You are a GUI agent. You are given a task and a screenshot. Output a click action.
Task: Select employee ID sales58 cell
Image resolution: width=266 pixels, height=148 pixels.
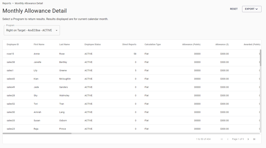tap(11, 62)
